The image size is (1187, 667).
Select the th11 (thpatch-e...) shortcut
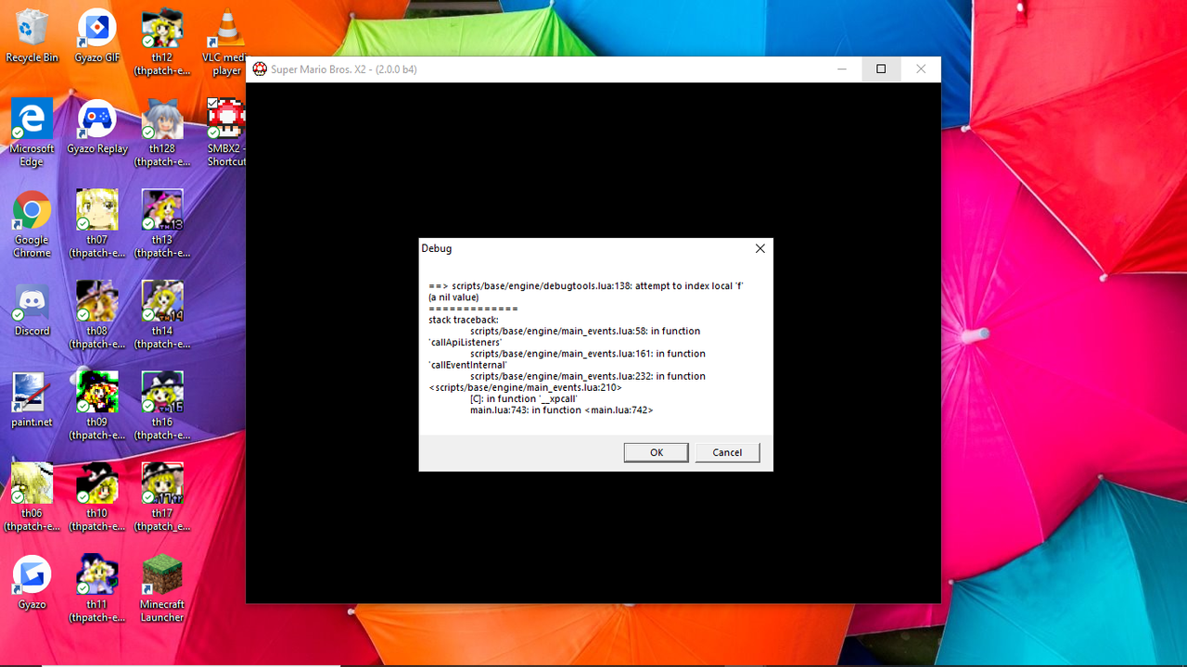(x=97, y=589)
